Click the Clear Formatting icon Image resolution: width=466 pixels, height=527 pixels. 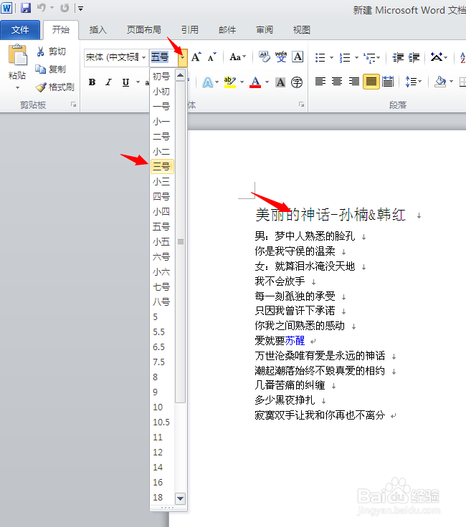point(265,57)
